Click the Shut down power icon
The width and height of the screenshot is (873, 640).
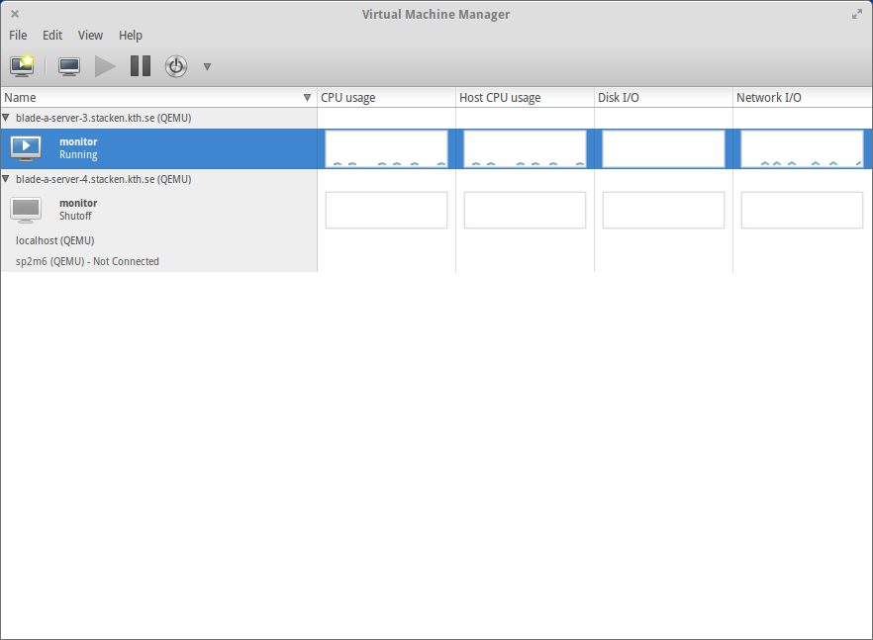point(175,66)
